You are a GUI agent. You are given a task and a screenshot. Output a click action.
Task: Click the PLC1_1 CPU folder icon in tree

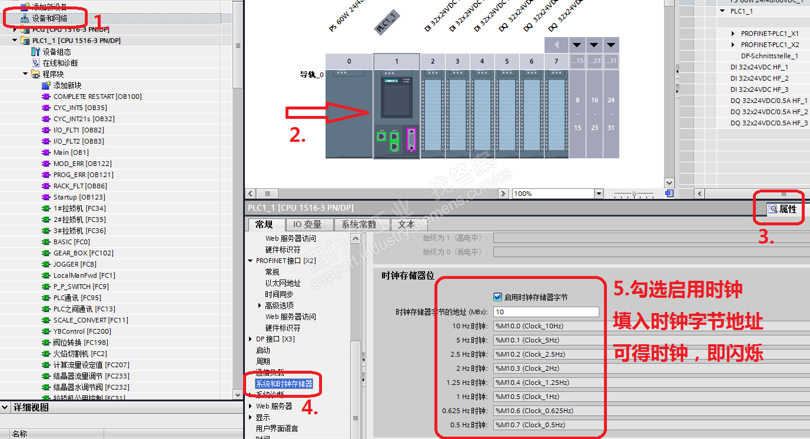point(25,41)
